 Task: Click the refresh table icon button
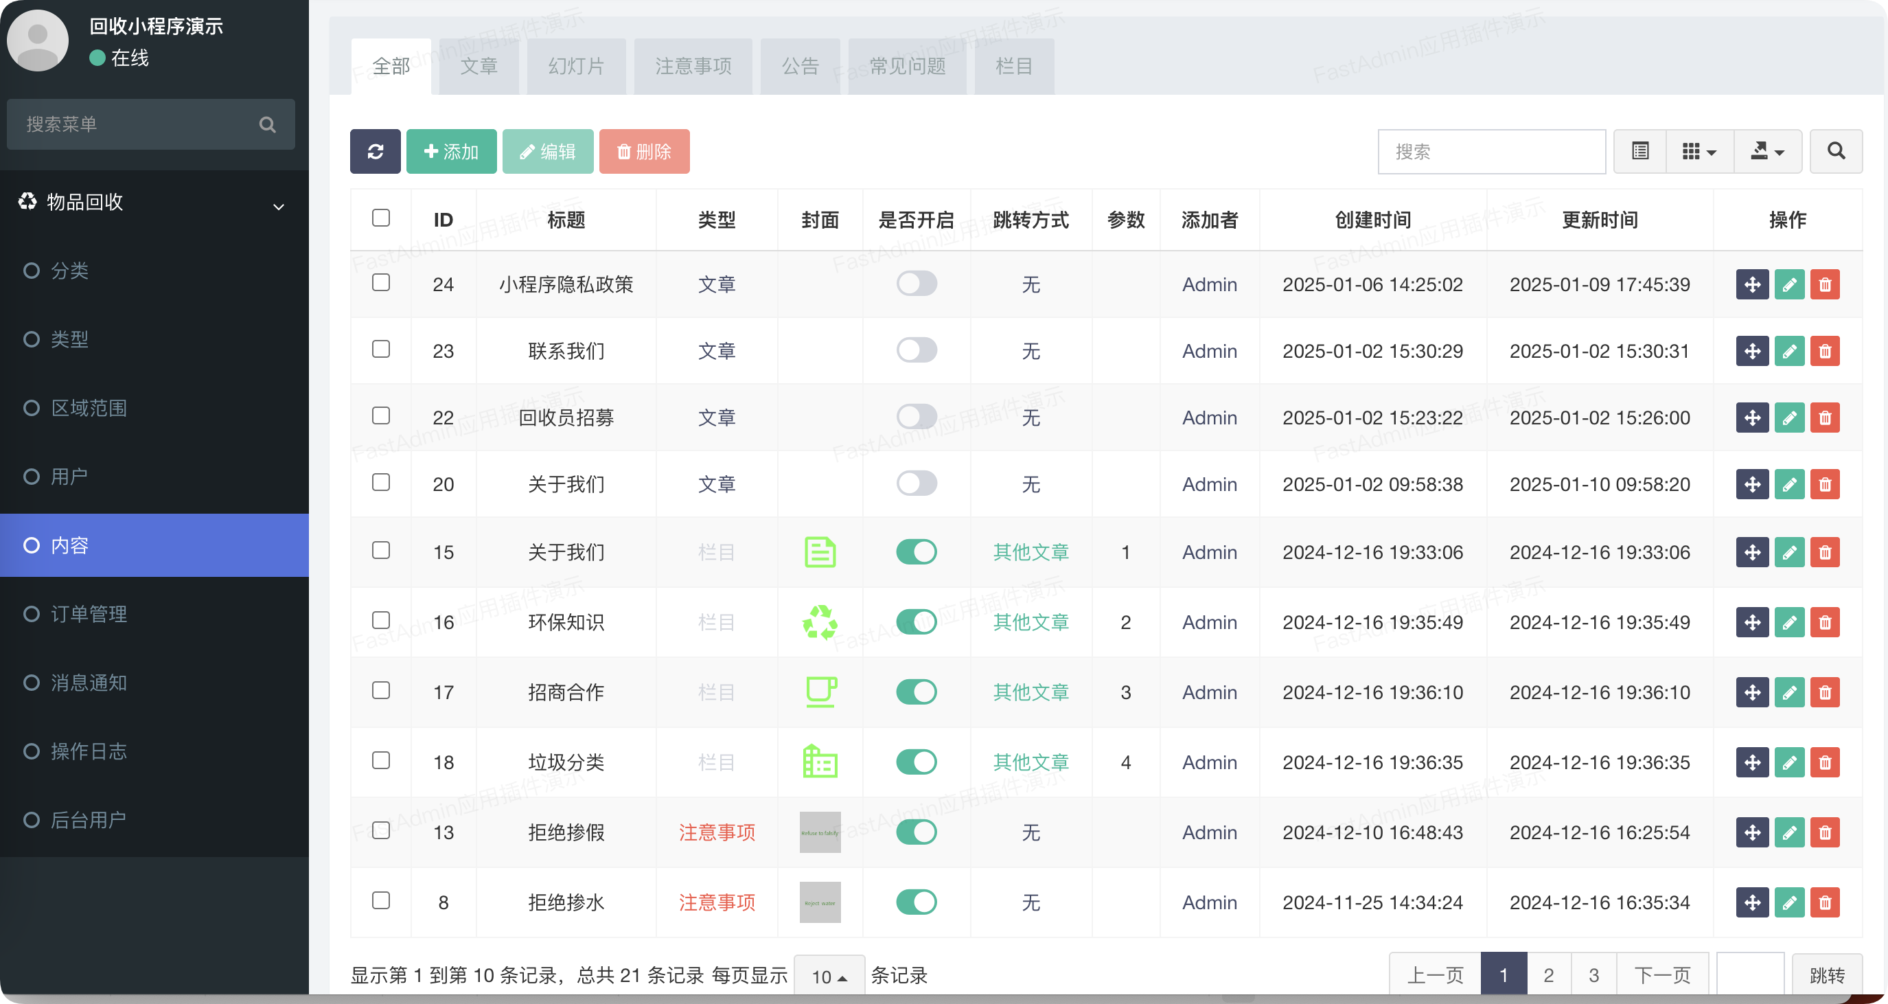(x=376, y=152)
